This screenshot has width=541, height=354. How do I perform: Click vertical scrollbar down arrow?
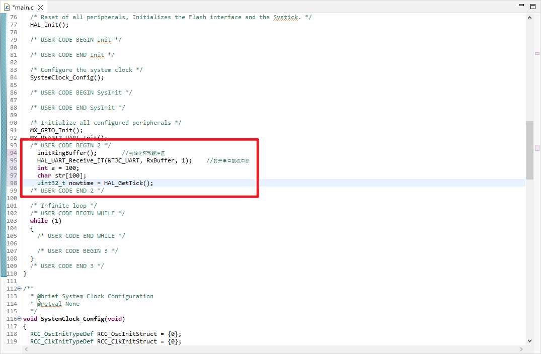[529, 340]
